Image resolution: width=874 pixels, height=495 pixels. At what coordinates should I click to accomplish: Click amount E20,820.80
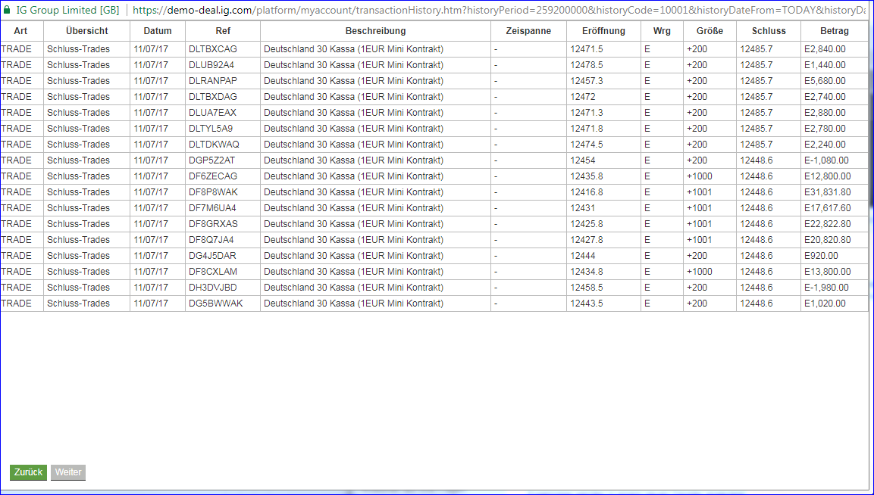pyautogui.click(x=828, y=239)
